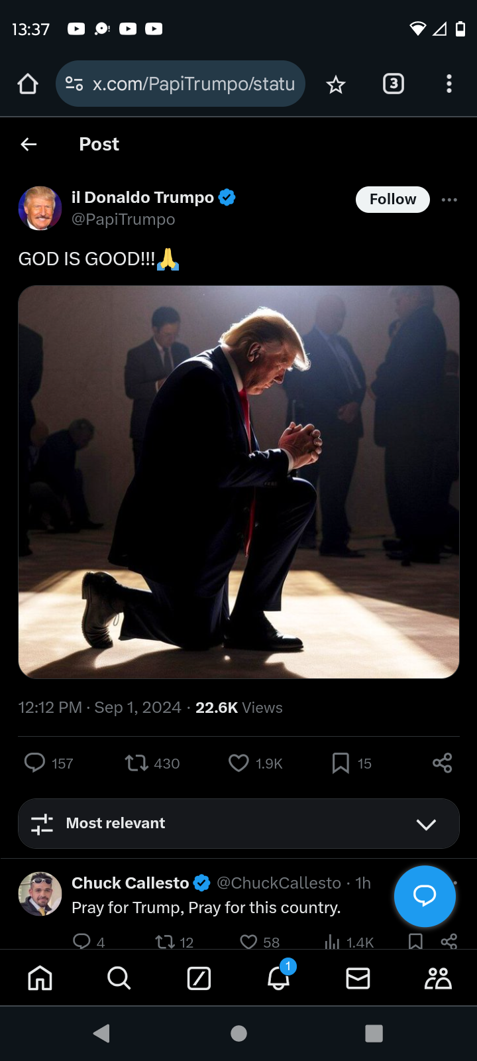Screen dimensions: 477x1061
Task: Open the reply icon with 157 replies
Action: tap(35, 763)
